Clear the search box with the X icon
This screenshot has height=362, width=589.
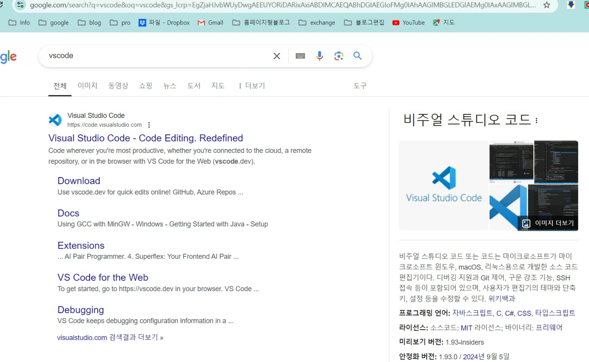coord(277,56)
